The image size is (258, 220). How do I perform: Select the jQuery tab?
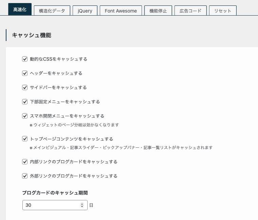(85, 11)
